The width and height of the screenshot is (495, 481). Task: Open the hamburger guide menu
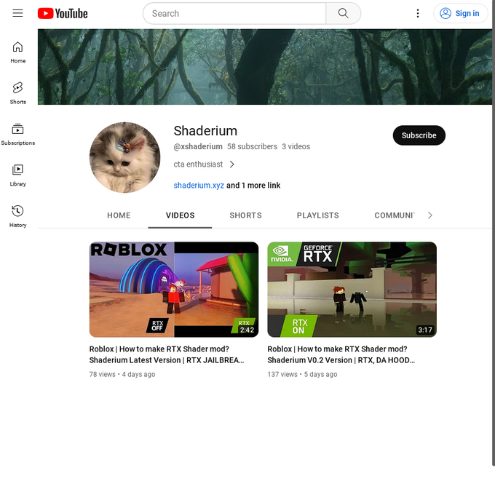coord(17,13)
